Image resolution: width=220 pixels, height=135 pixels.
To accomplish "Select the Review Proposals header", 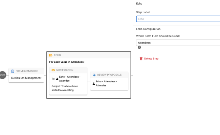I will (109, 75).
